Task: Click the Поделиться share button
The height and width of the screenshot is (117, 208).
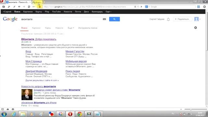Action: coord(183,19)
